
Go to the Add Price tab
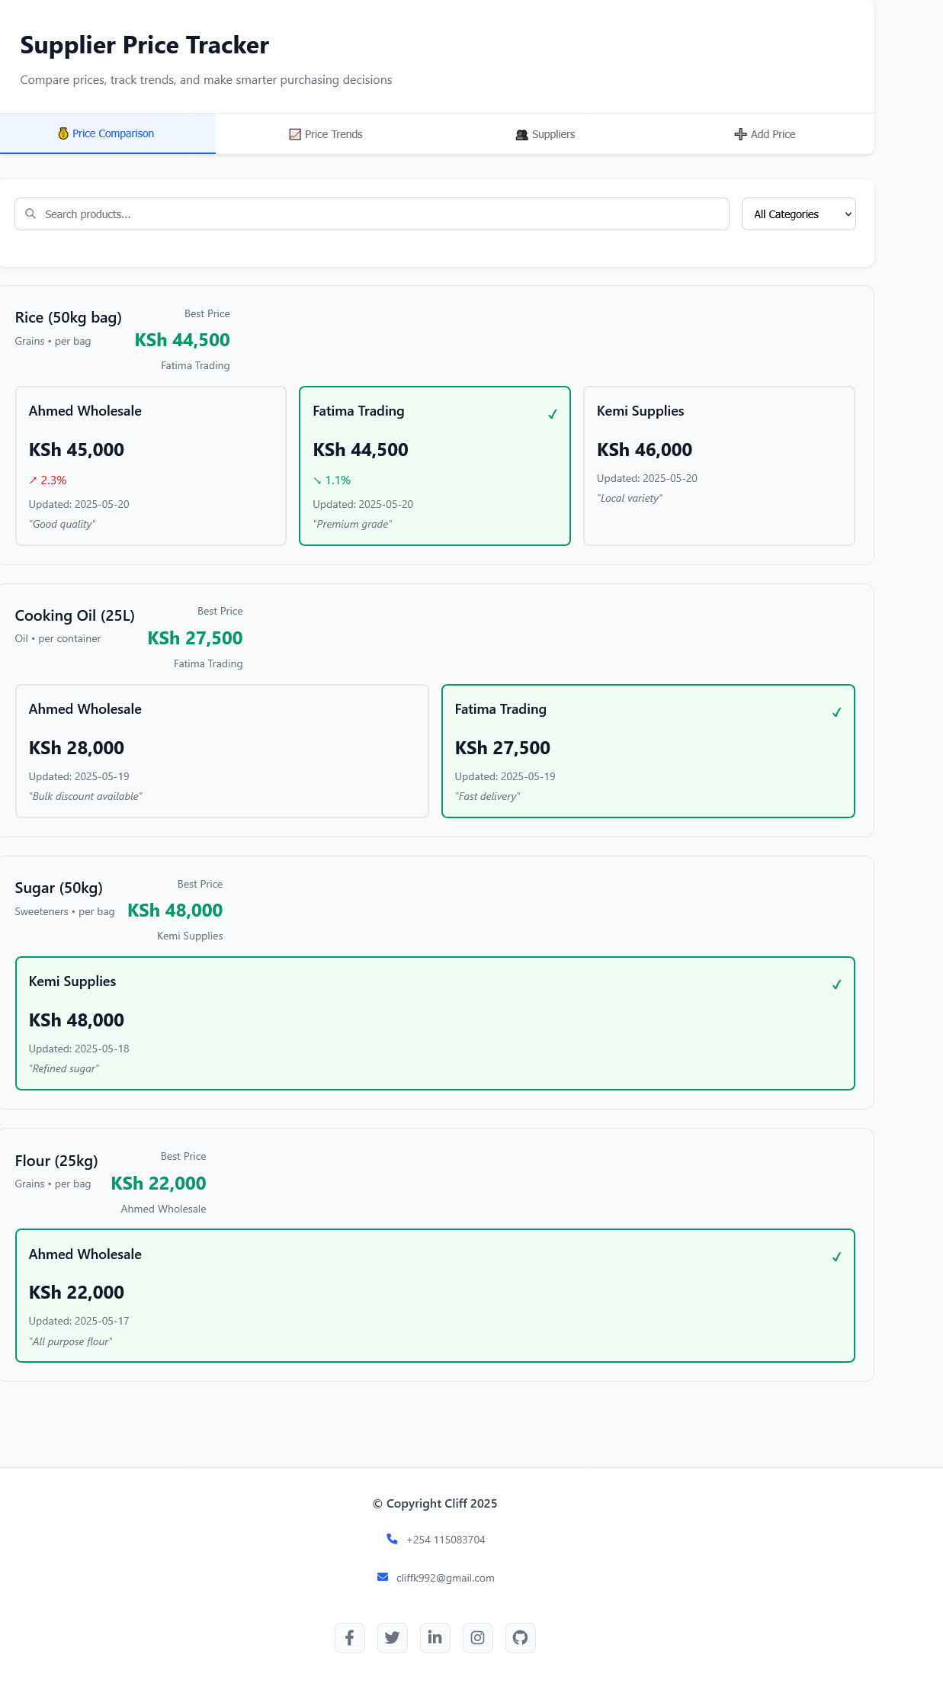click(x=765, y=134)
